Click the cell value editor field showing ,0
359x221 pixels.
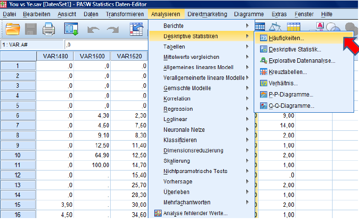[106, 45]
